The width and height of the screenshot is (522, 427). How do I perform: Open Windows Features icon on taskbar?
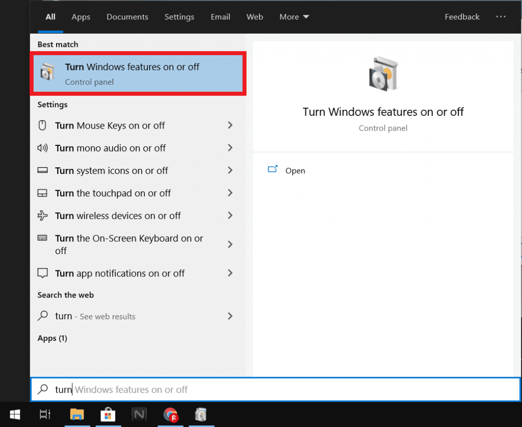[x=201, y=415]
